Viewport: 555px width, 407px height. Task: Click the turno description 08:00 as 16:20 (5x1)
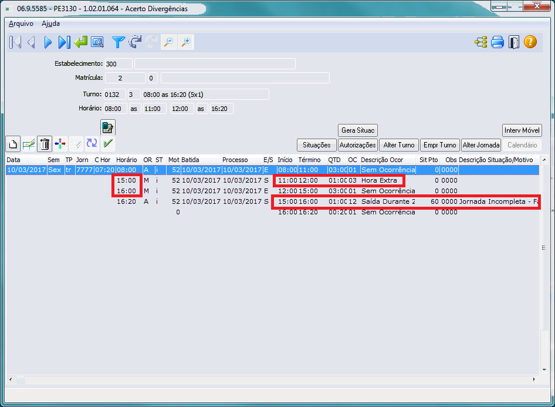pos(205,95)
